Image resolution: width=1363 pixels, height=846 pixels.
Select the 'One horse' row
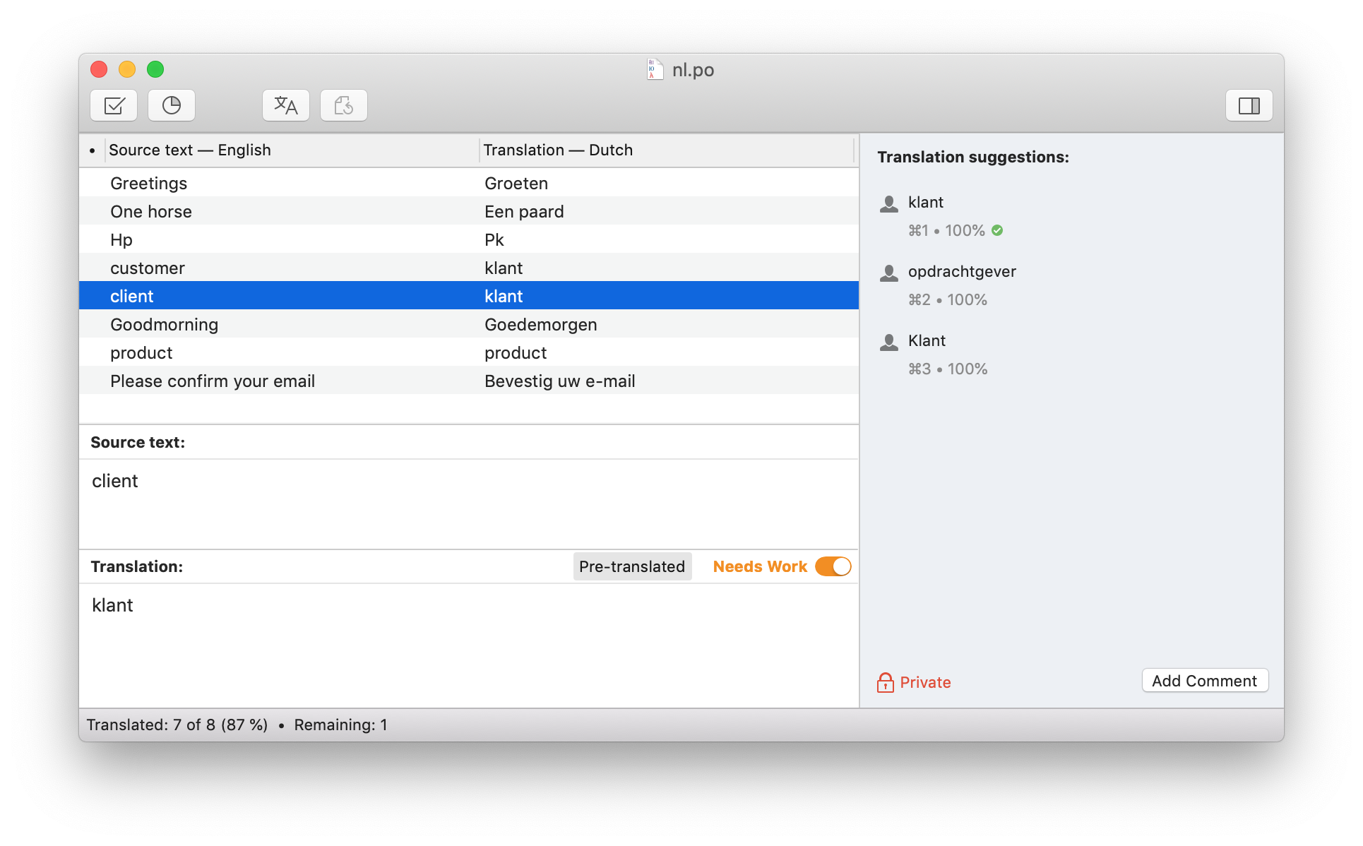(x=151, y=212)
